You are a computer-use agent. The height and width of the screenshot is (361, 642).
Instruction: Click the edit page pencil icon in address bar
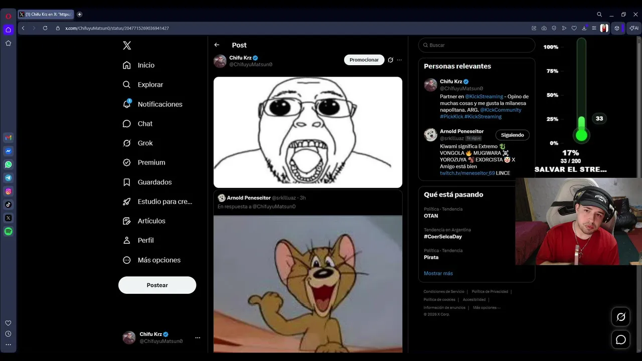point(534,28)
